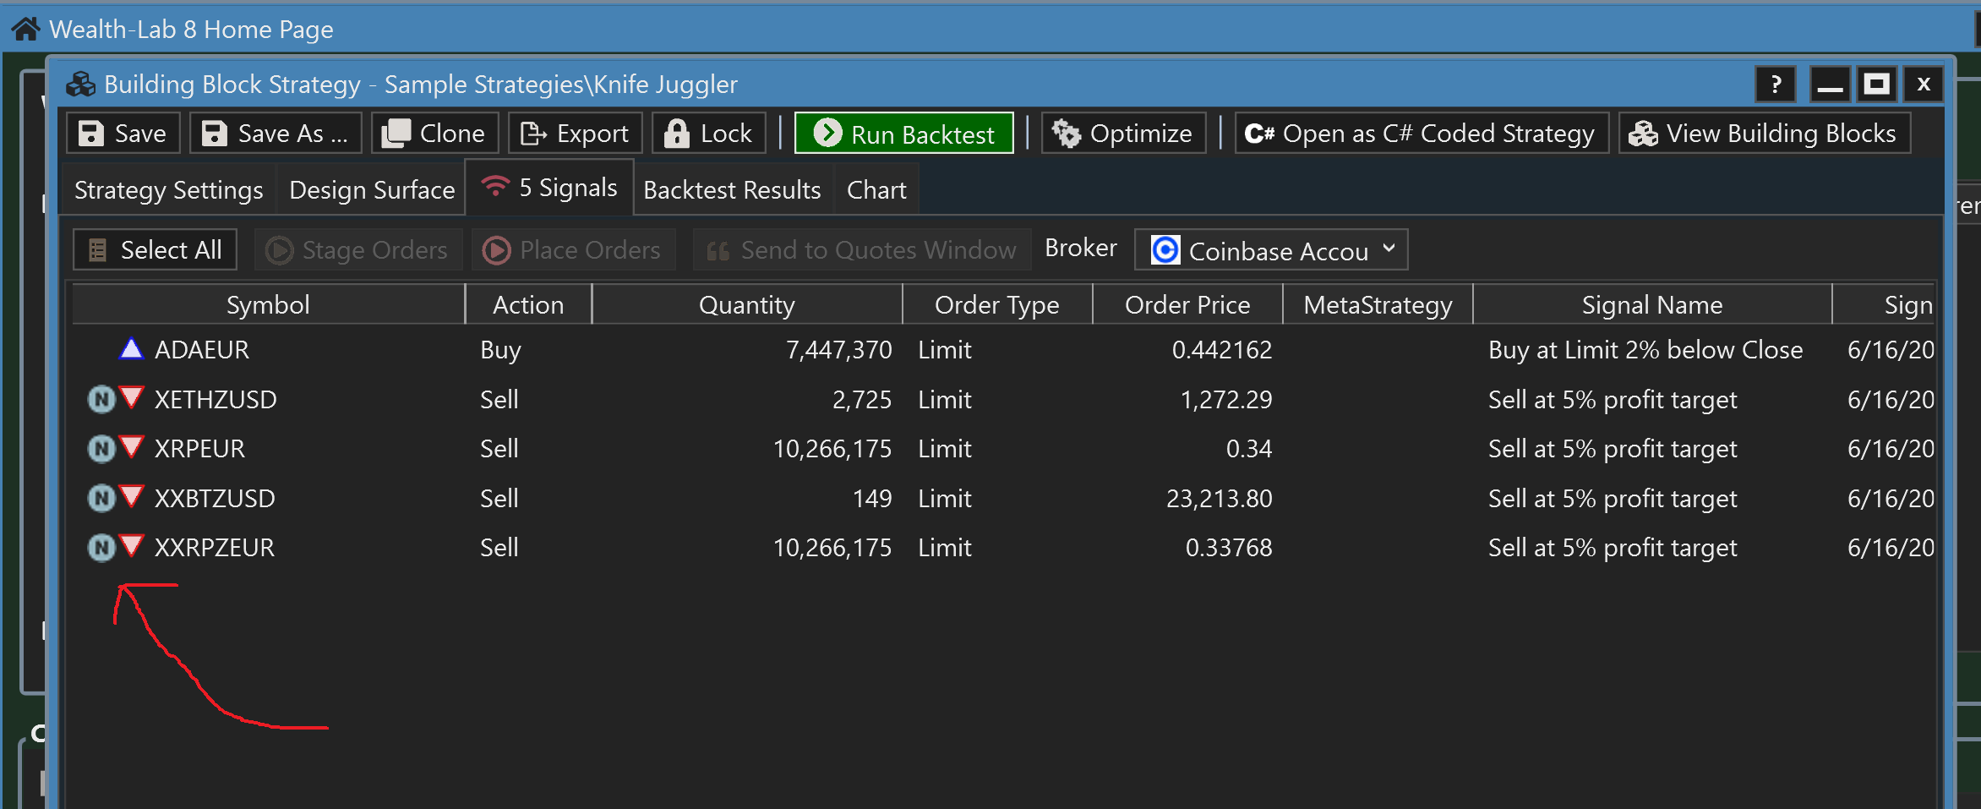Sort by the Quantity column header

pos(747,304)
